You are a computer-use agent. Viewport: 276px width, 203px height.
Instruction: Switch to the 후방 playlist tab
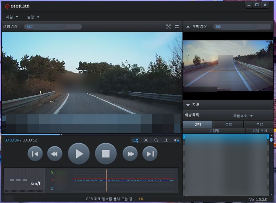pos(259,124)
